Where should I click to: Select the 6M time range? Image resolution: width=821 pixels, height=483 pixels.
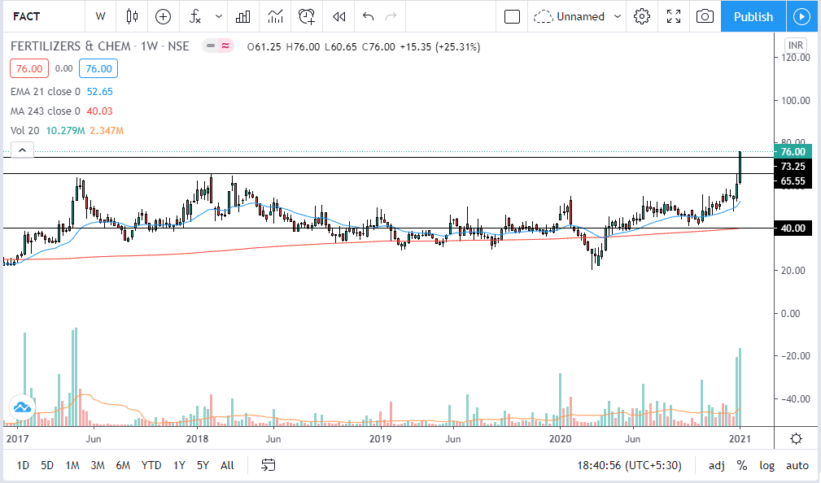coord(123,465)
